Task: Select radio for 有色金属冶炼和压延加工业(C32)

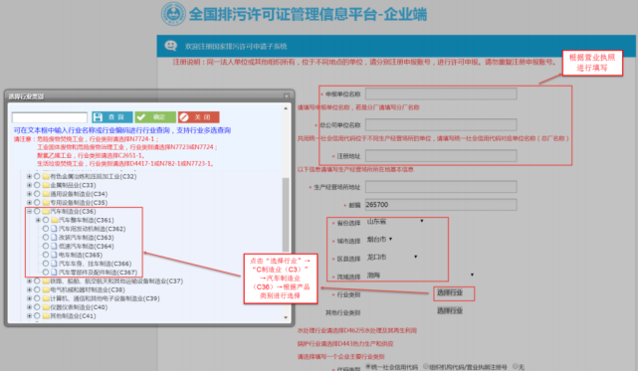Action: (x=37, y=177)
